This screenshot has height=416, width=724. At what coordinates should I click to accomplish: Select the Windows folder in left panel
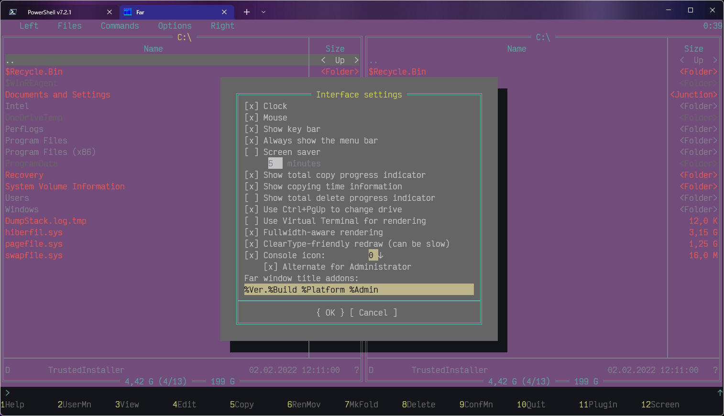click(x=22, y=209)
